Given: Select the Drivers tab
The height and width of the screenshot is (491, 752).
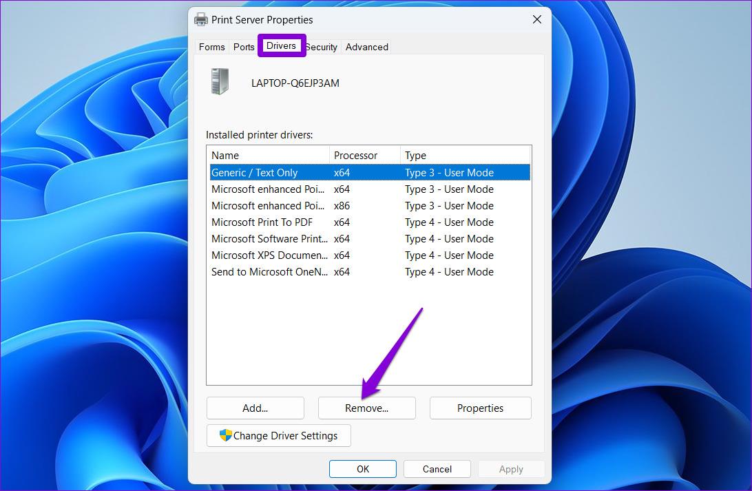Looking at the screenshot, I should pos(281,46).
